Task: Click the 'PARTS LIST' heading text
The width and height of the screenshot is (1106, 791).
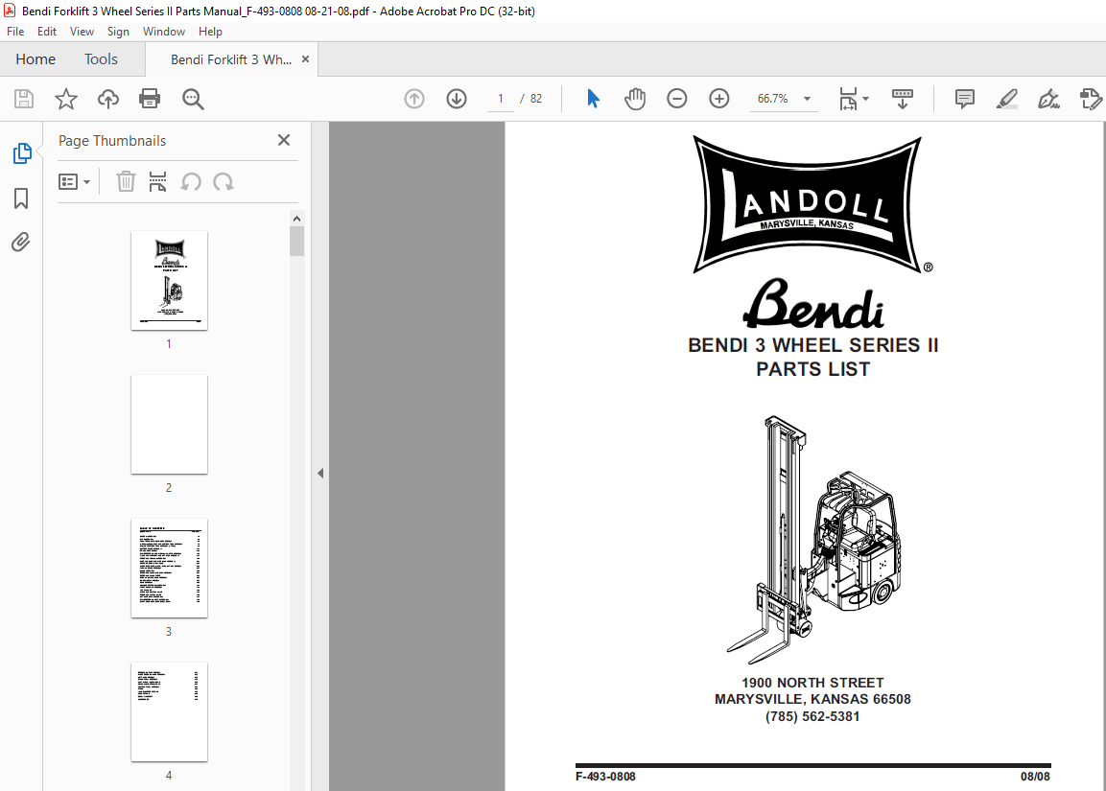Action: (x=812, y=369)
